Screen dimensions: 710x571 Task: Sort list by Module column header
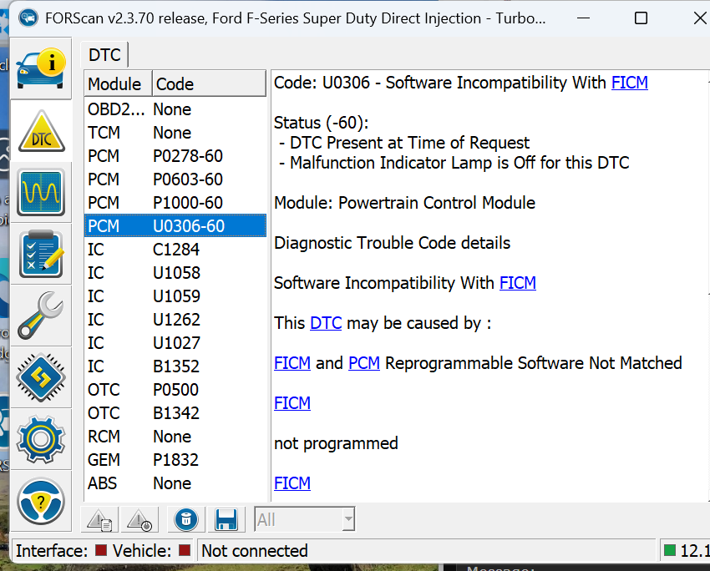(x=115, y=83)
